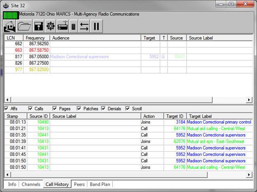
Task: Click the Frequency column header
Action: pos(35,38)
